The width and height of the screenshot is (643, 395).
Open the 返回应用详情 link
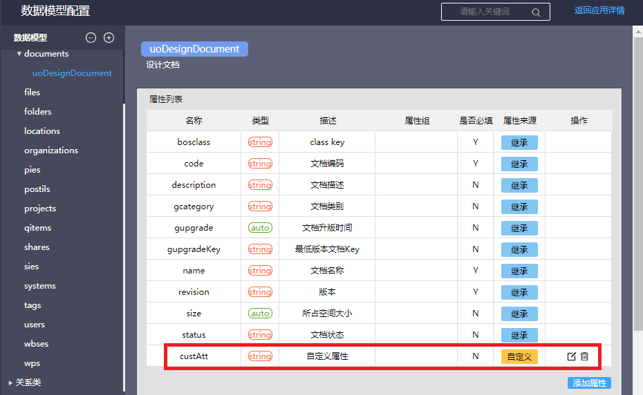pyautogui.click(x=599, y=10)
